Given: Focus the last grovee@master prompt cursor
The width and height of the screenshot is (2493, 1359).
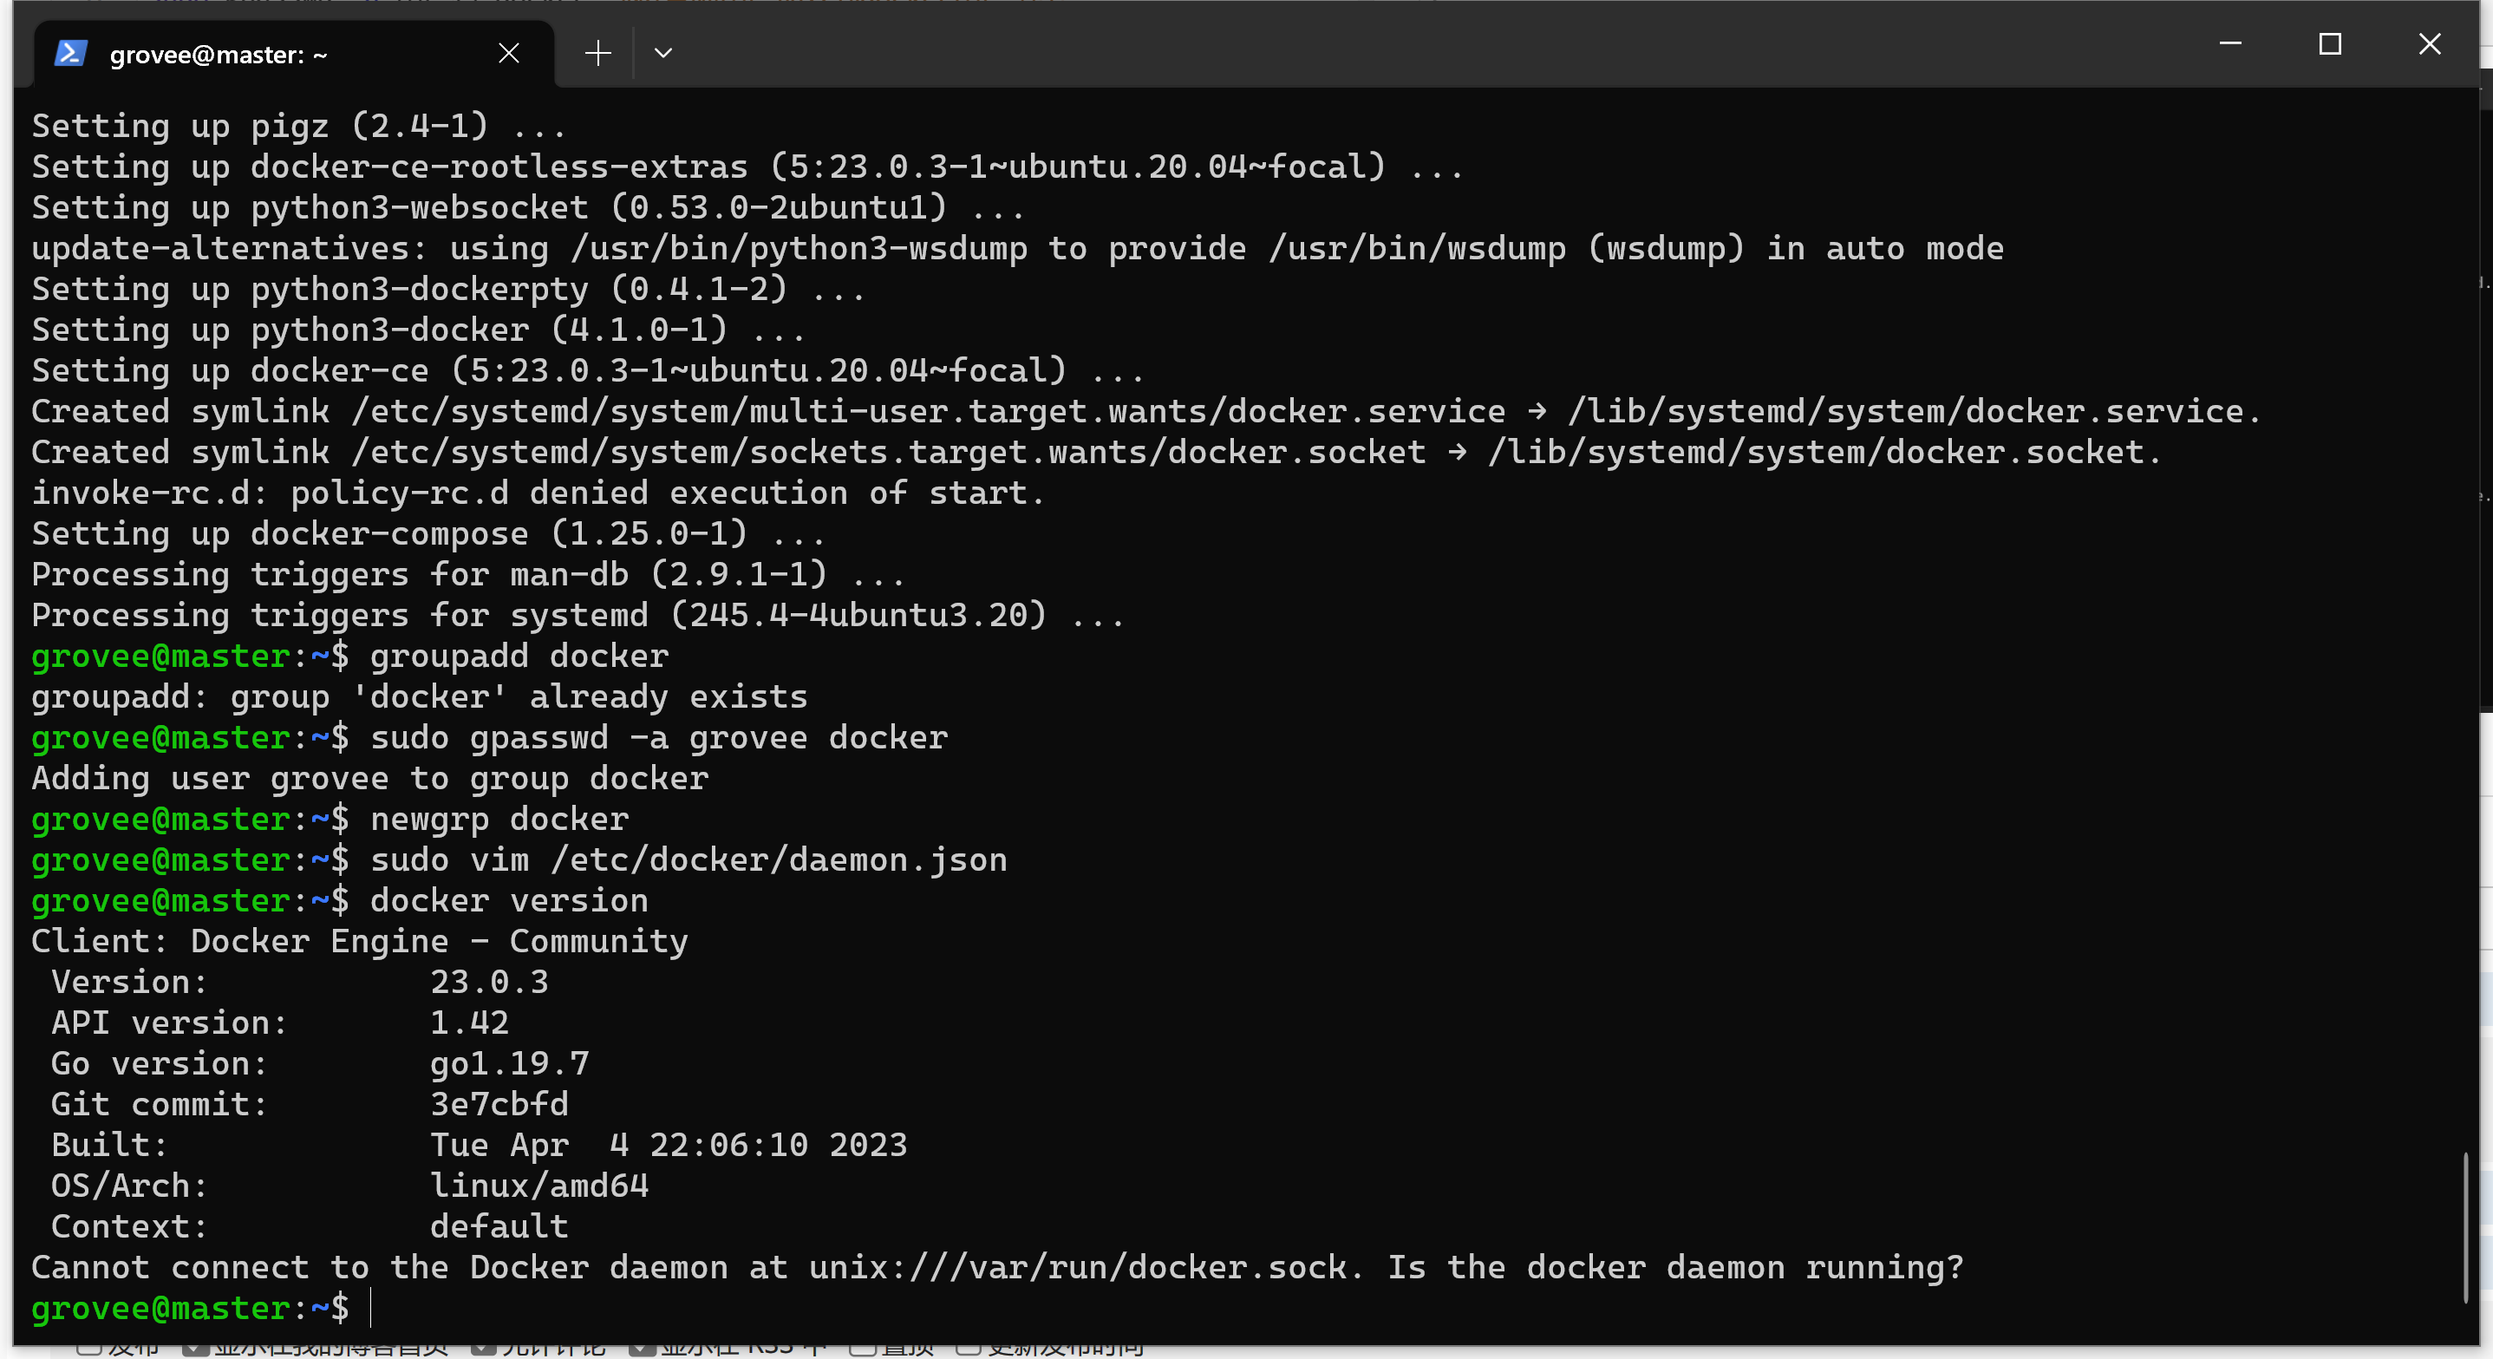Looking at the screenshot, I should [x=372, y=1309].
